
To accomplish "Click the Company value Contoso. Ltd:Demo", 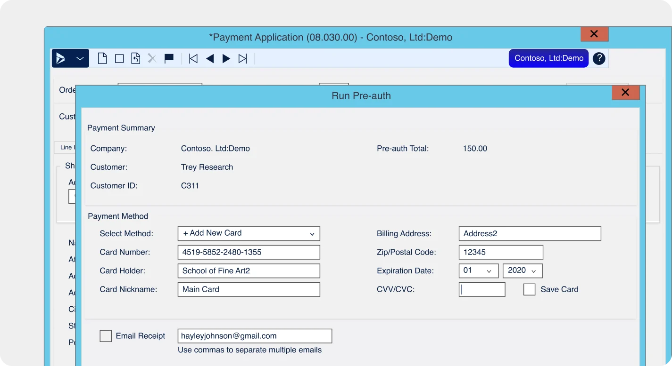I will (216, 149).
